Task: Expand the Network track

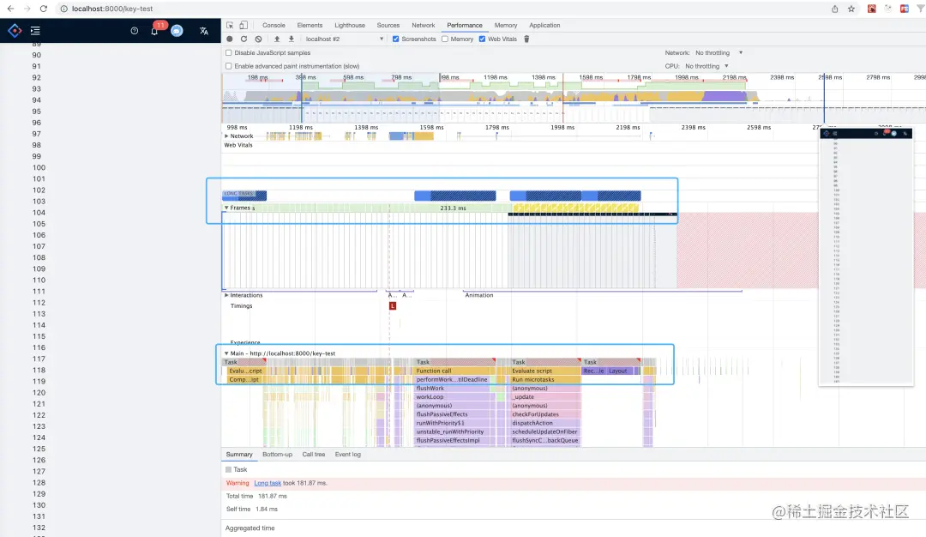Action: 226,136
